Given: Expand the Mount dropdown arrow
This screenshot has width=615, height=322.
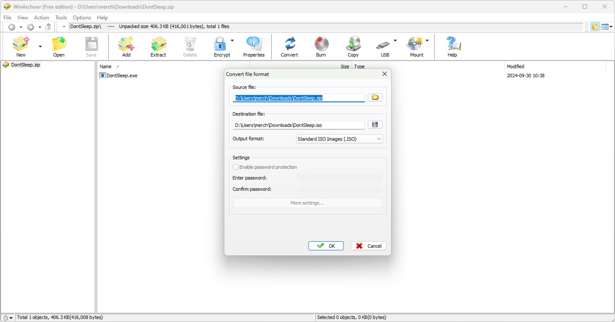Looking at the screenshot, I should 427,41.
